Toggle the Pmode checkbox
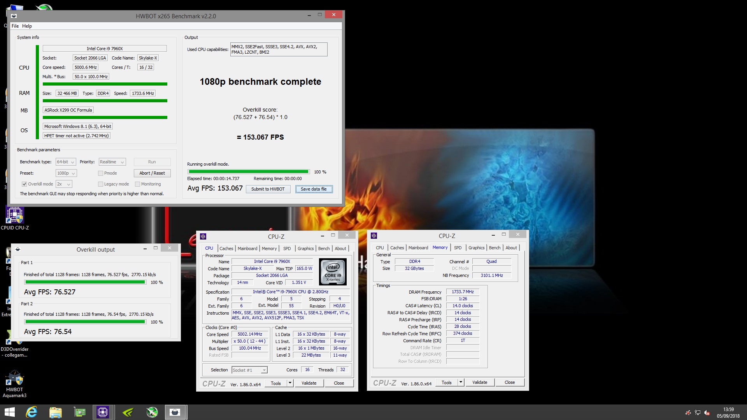This screenshot has width=747, height=420. pos(100,173)
